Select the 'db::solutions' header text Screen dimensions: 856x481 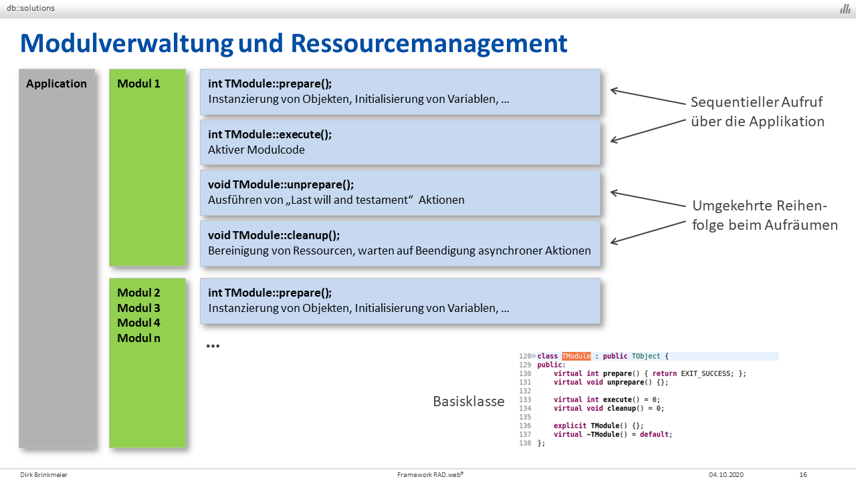click(x=31, y=8)
